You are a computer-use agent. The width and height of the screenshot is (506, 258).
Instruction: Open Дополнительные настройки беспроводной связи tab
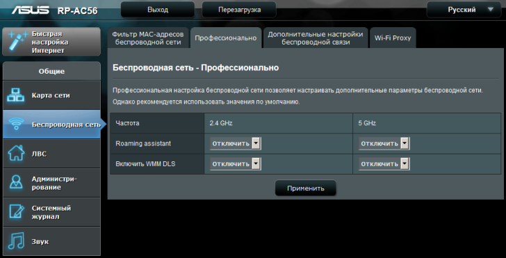click(316, 38)
